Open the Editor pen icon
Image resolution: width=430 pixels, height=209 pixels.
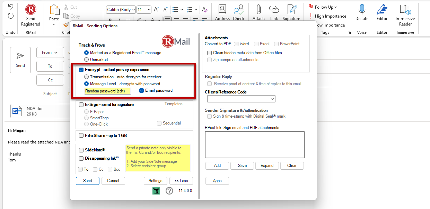coord(382,9)
